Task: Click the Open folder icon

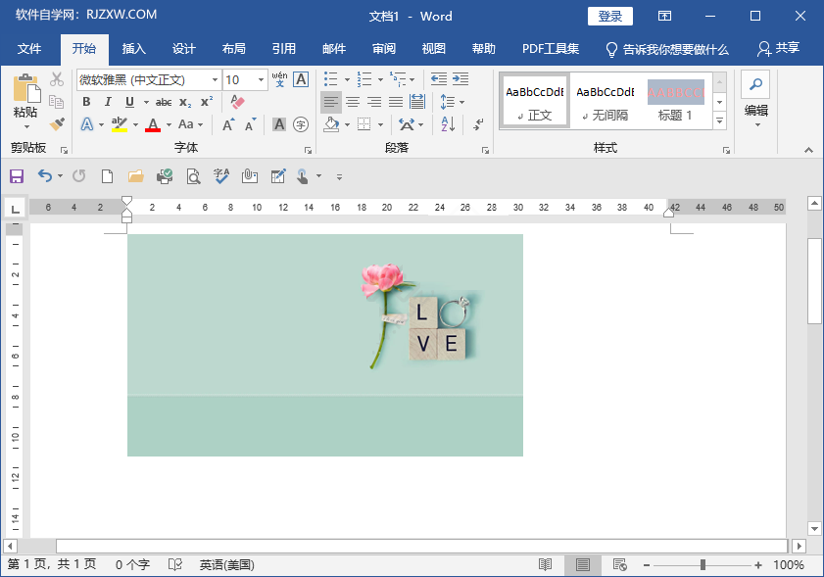Action: pos(136,176)
